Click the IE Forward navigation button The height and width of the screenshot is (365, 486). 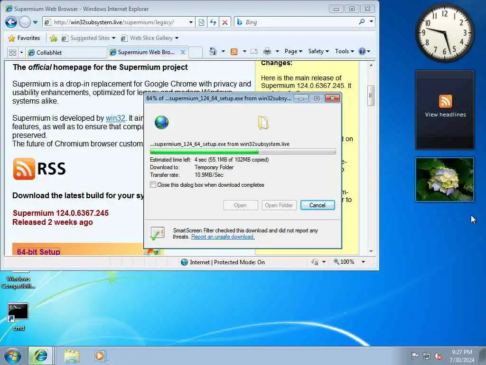pos(25,22)
